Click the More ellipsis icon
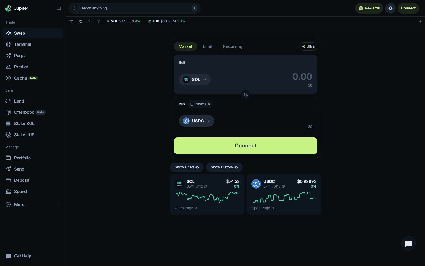The width and height of the screenshot is (425, 266). click(8, 205)
